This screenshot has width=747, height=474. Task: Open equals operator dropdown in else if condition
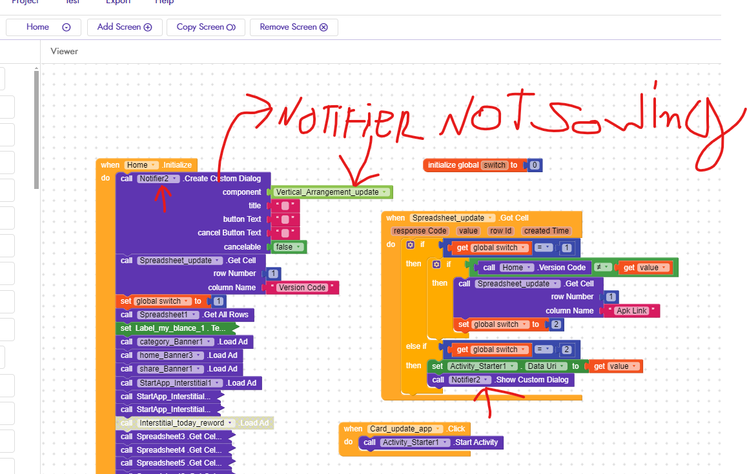[544, 350]
